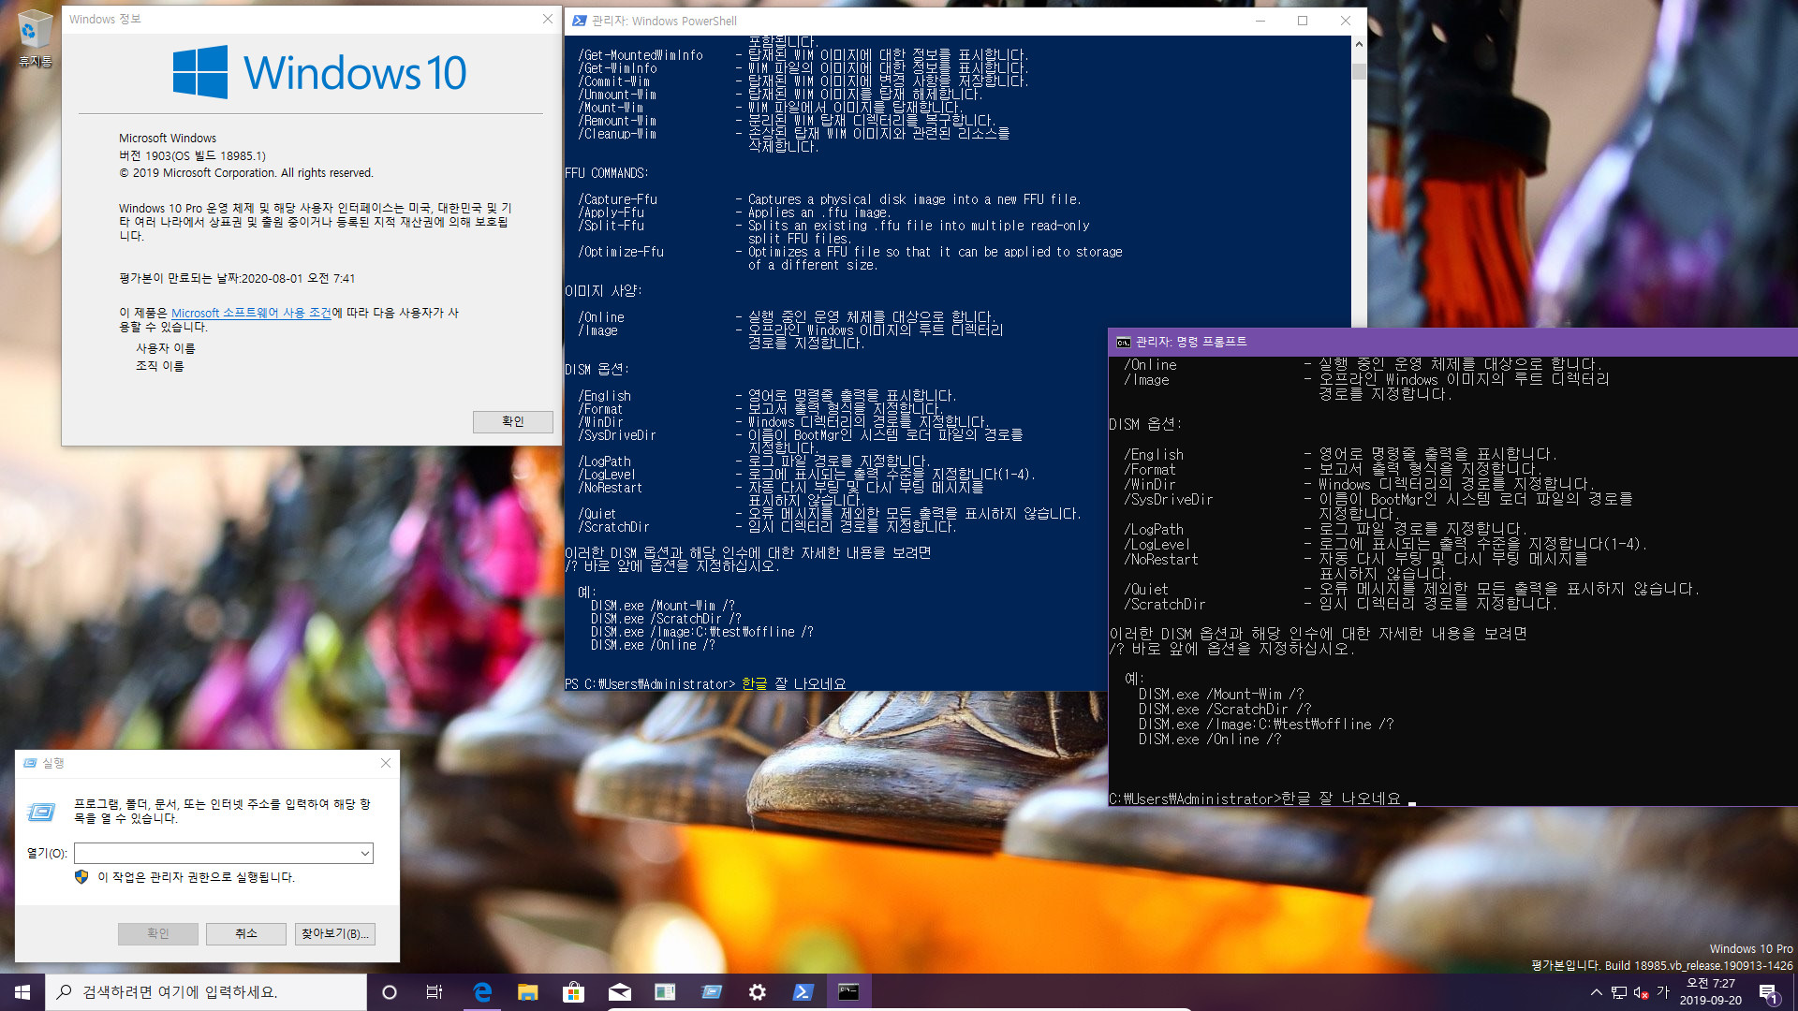Click the Windows 10 logo in info dialog
The width and height of the screenshot is (1798, 1011).
click(319, 72)
